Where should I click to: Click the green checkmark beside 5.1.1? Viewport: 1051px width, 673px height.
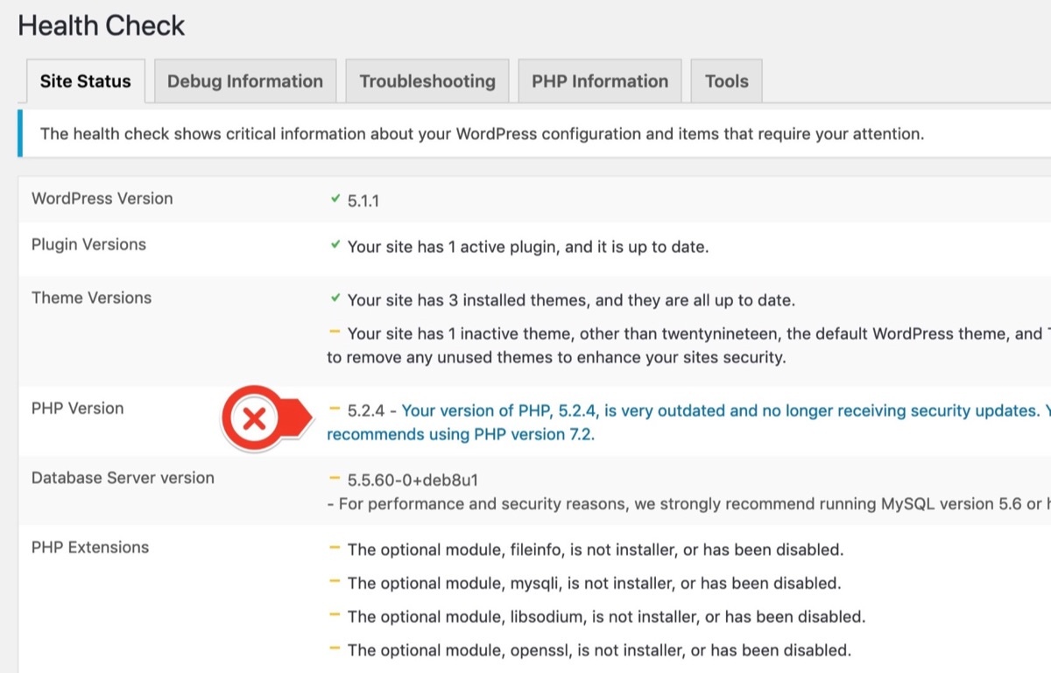coord(335,200)
